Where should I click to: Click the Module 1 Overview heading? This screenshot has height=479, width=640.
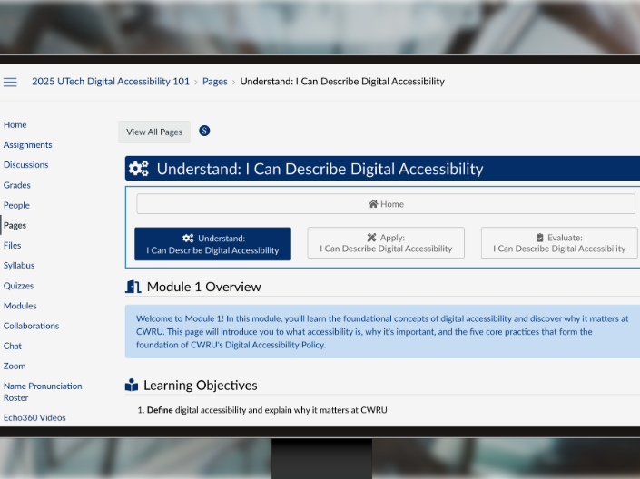click(x=203, y=287)
